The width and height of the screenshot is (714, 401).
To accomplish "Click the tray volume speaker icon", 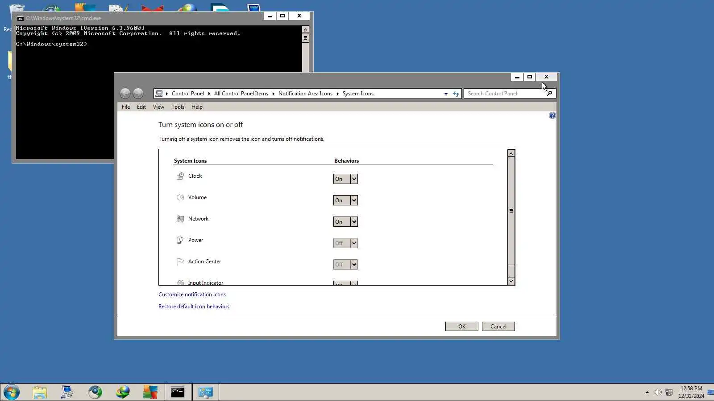I will pos(658,392).
